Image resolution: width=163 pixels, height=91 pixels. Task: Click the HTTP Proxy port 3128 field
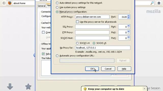[x=123, y=17]
